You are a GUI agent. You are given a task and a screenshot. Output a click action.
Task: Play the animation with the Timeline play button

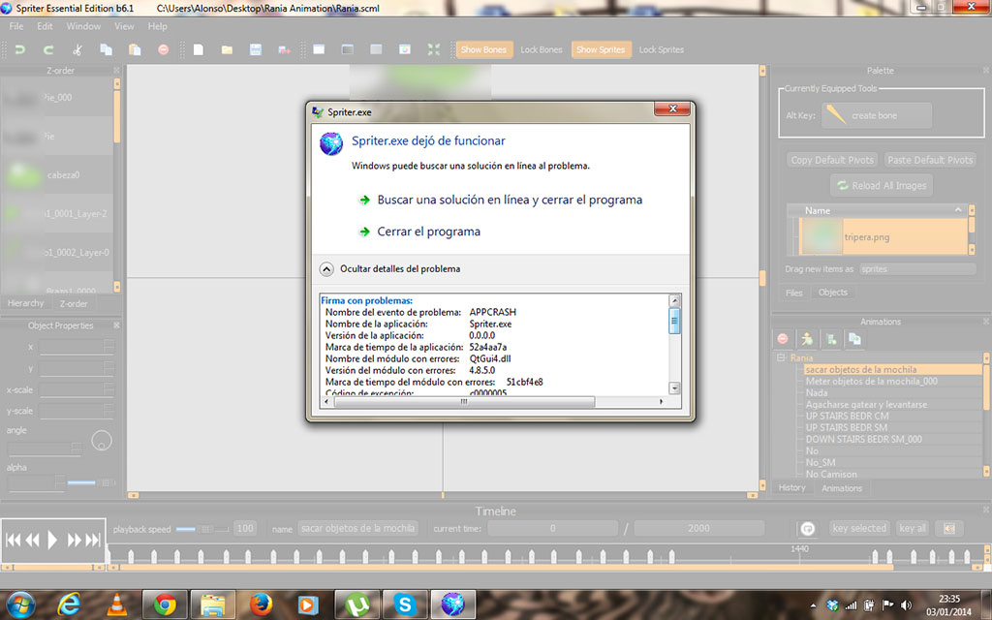click(52, 540)
